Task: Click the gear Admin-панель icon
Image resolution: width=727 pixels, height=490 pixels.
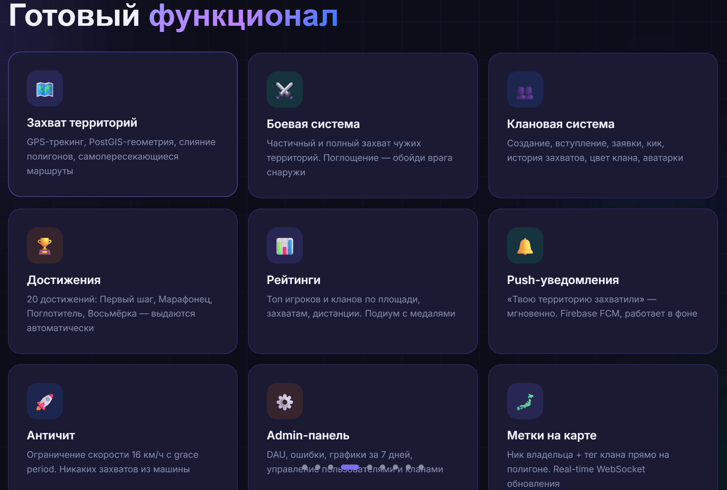Action: point(284,401)
